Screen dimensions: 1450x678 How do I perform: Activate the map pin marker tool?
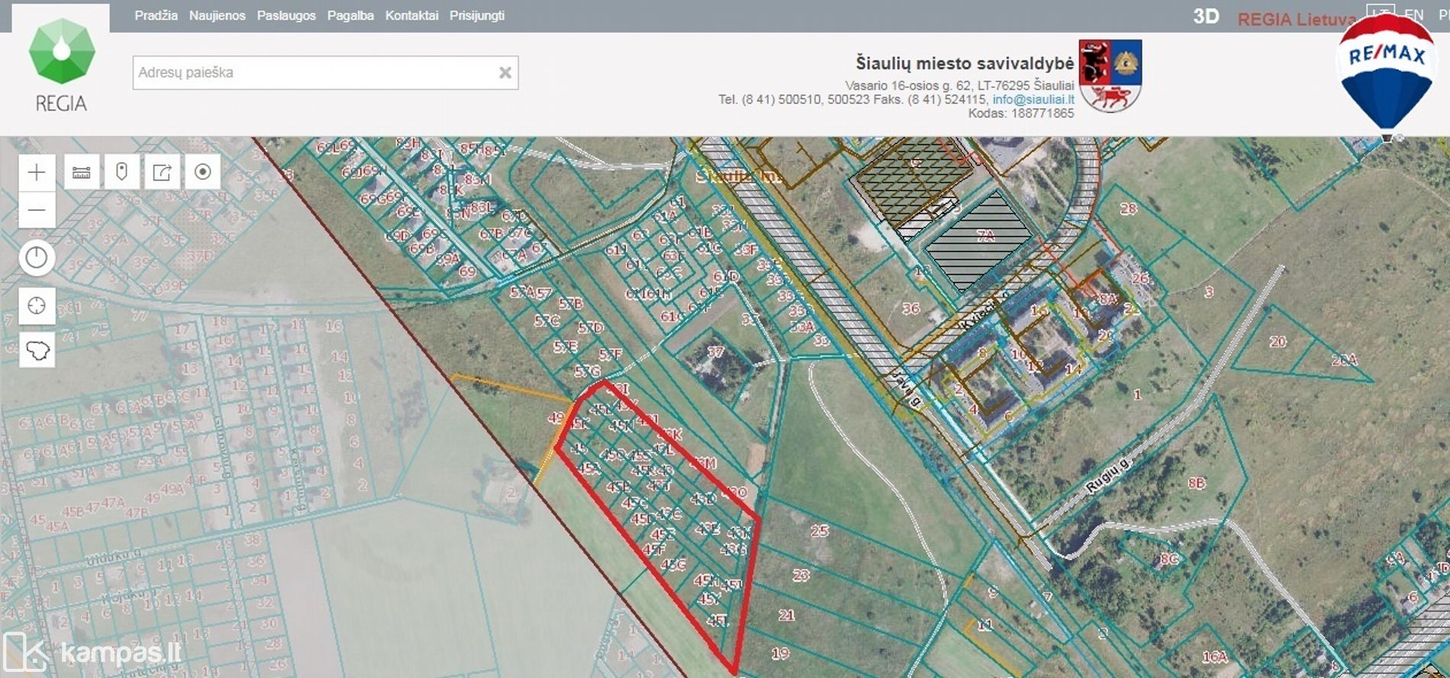[121, 172]
